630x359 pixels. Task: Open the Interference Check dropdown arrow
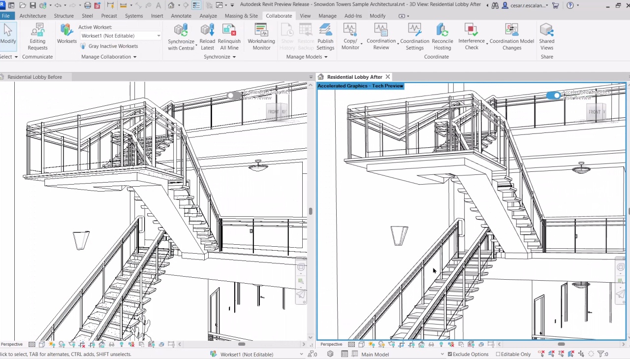click(487, 44)
